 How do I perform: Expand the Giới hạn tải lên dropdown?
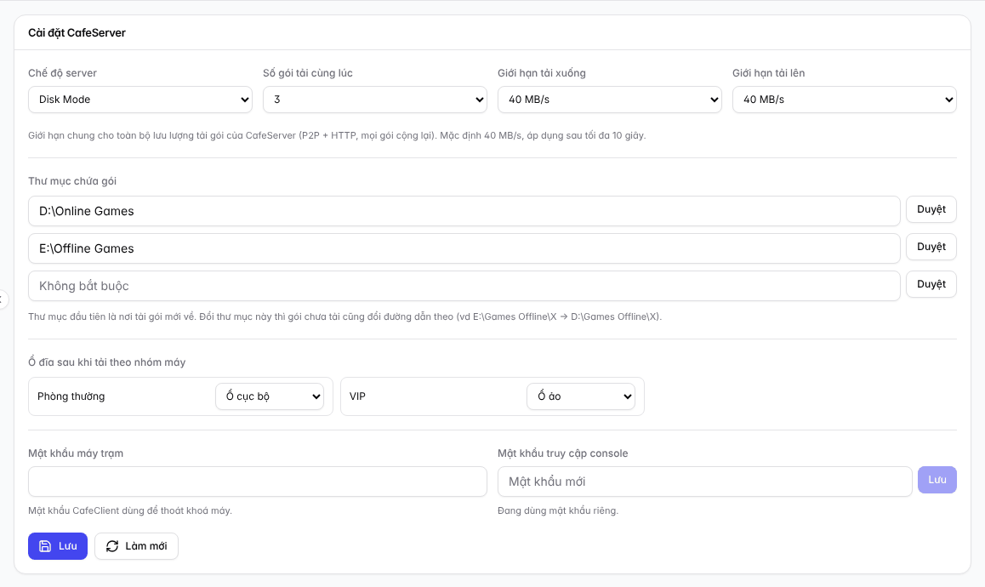click(845, 100)
